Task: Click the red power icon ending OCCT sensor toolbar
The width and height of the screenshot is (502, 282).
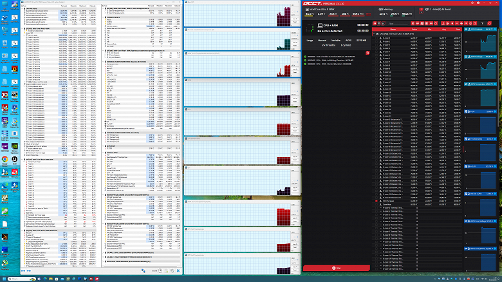Action: (x=490, y=23)
